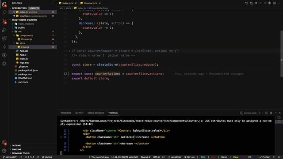This screenshot has height=159, width=283.
Task: Open the Manage gear menu
Action: pos(4,151)
